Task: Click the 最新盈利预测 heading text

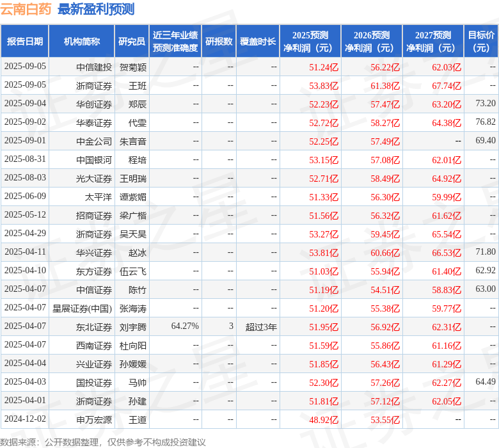Action: point(96,10)
